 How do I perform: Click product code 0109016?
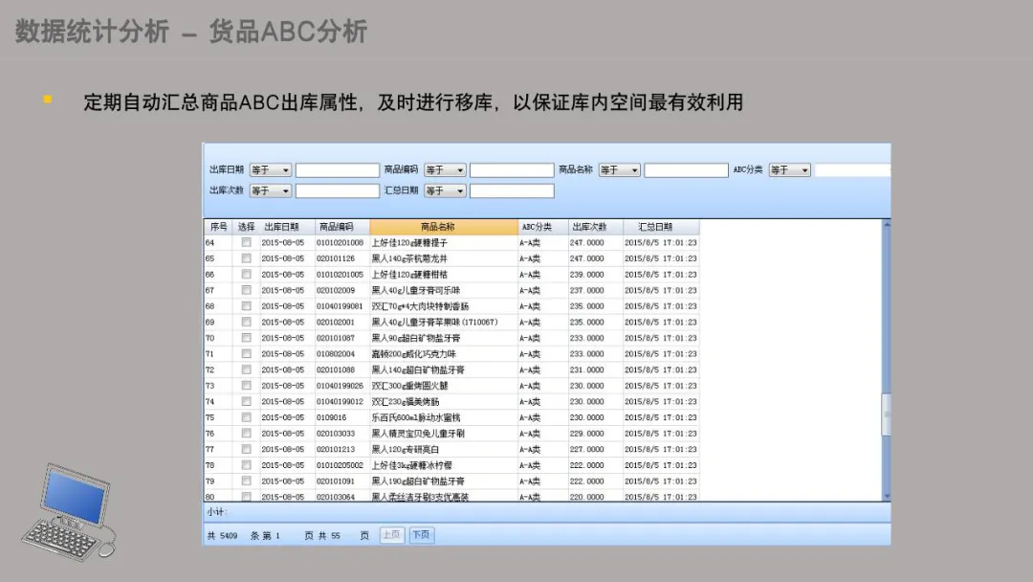331,417
